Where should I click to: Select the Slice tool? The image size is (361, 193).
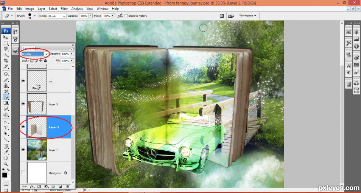(6, 66)
